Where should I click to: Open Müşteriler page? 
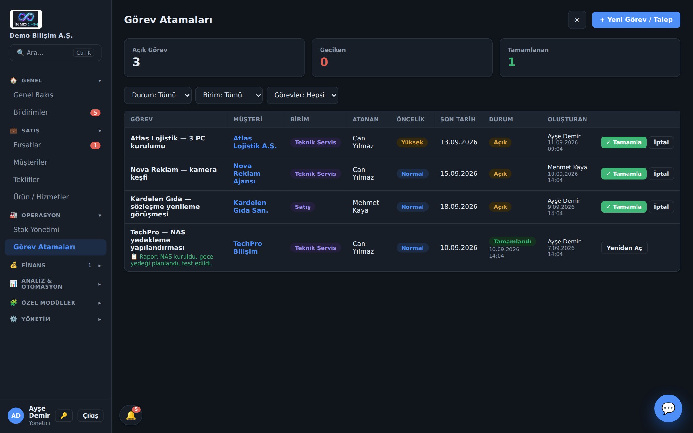[56, 162]
